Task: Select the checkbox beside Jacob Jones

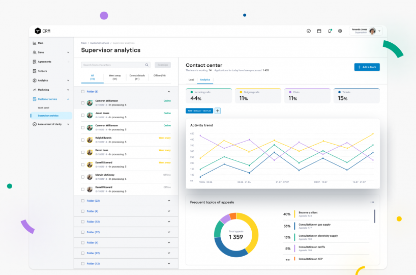Action: (83, 115)
